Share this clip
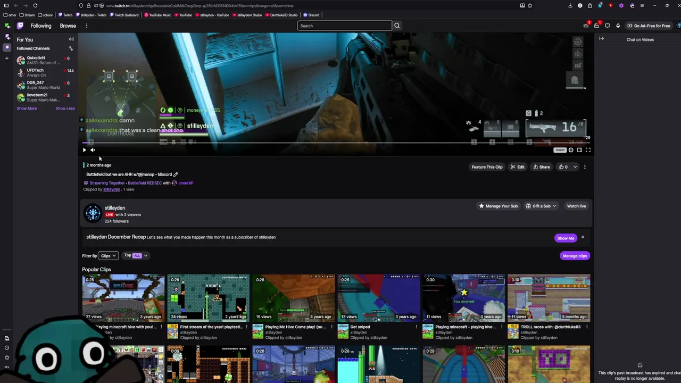Screen dimensions: 681x383 [x=542, y=167]
